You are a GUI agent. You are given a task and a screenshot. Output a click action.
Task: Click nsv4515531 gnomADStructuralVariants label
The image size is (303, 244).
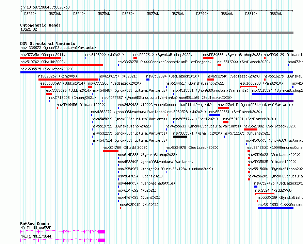click(211, 90)
